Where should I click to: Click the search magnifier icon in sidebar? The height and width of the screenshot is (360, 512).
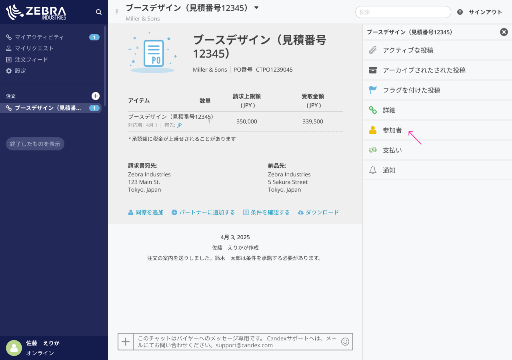pyautogui.click(x=99, y=12)
